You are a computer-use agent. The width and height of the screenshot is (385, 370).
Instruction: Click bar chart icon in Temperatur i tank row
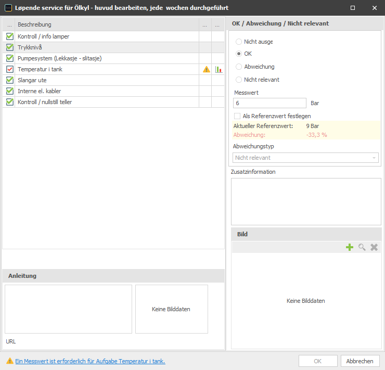pos(219,69)
